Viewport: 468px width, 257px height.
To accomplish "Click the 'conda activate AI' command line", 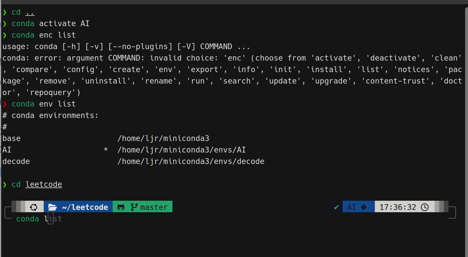I will click(x=51, y=24).
